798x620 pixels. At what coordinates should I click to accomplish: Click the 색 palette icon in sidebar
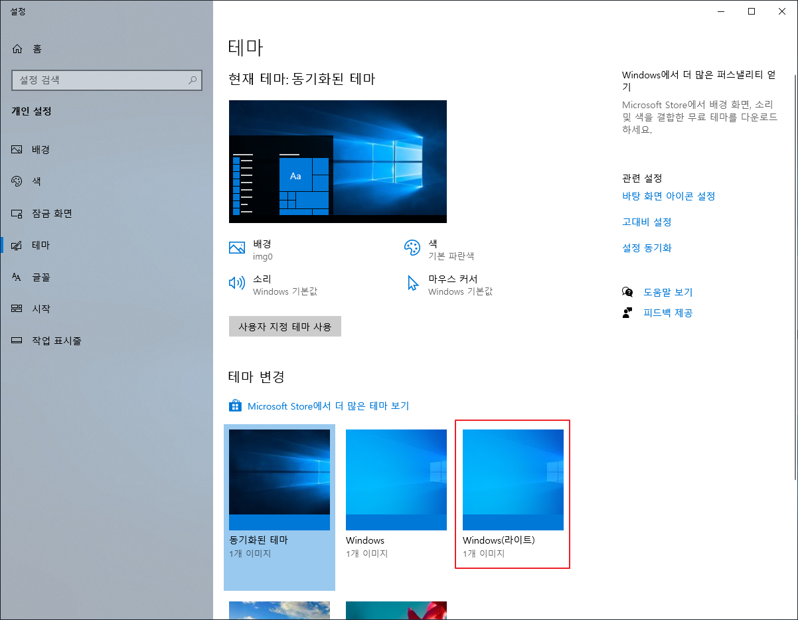tap(17, 181)
